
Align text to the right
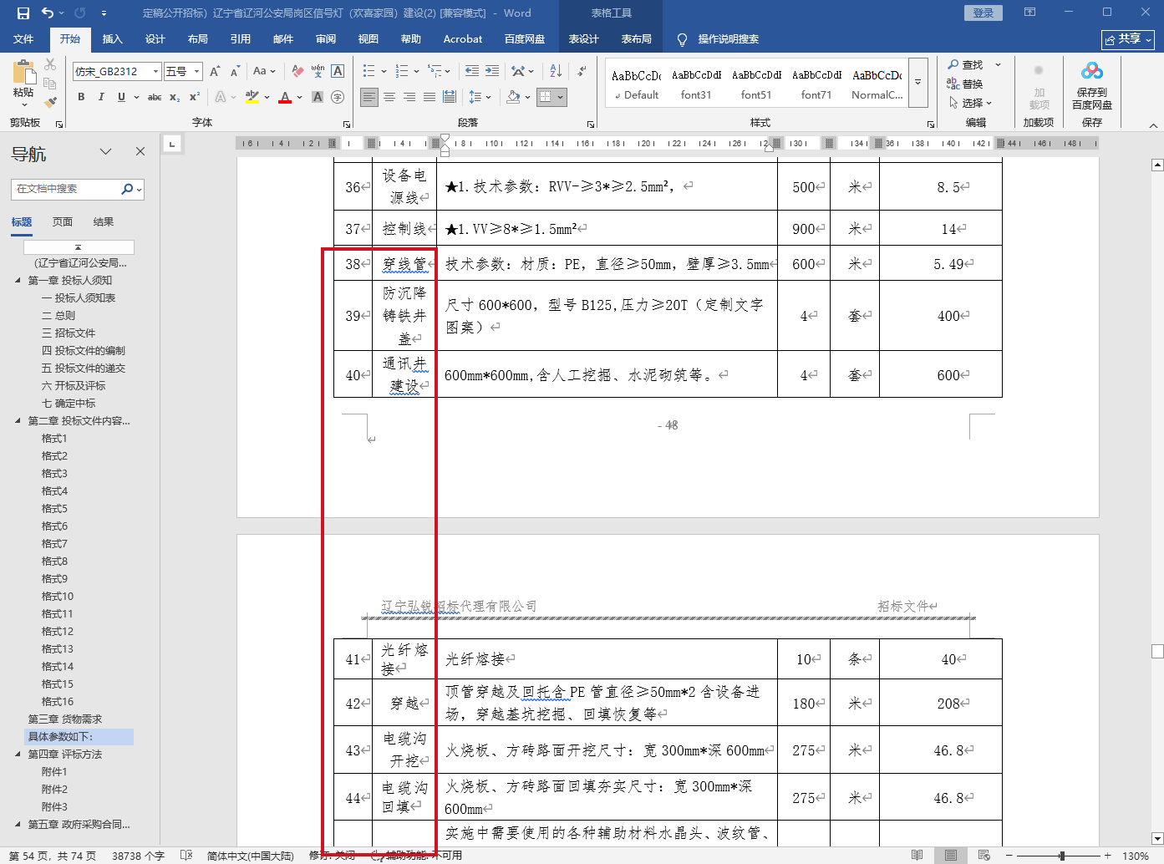409,97
